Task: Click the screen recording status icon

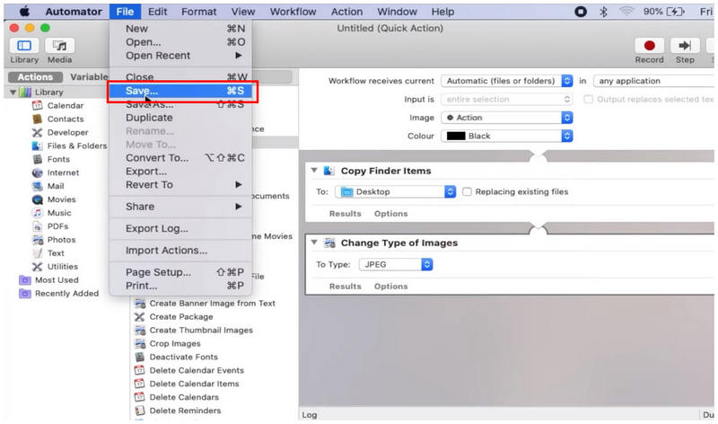Action: point(581,12)
